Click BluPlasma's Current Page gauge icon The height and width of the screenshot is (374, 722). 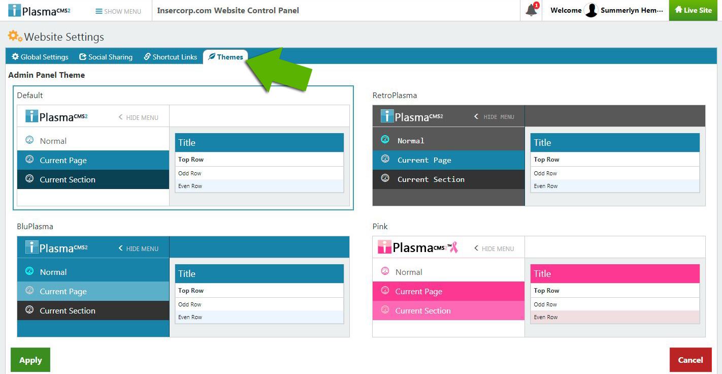tap(29, 291)
